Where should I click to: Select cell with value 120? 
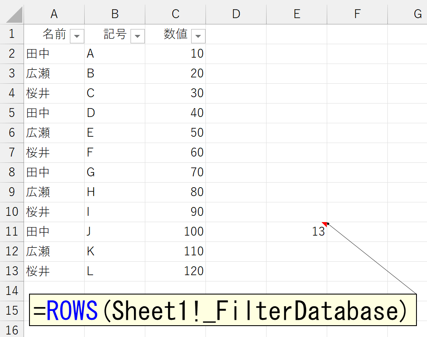click(175, 271)
